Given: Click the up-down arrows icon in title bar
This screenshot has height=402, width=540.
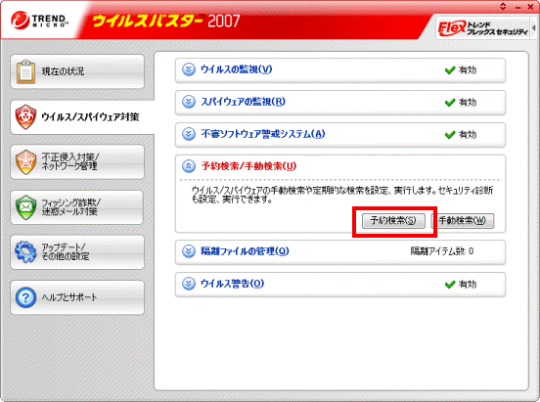Looking at the screenshot, I should coord(503,6).
